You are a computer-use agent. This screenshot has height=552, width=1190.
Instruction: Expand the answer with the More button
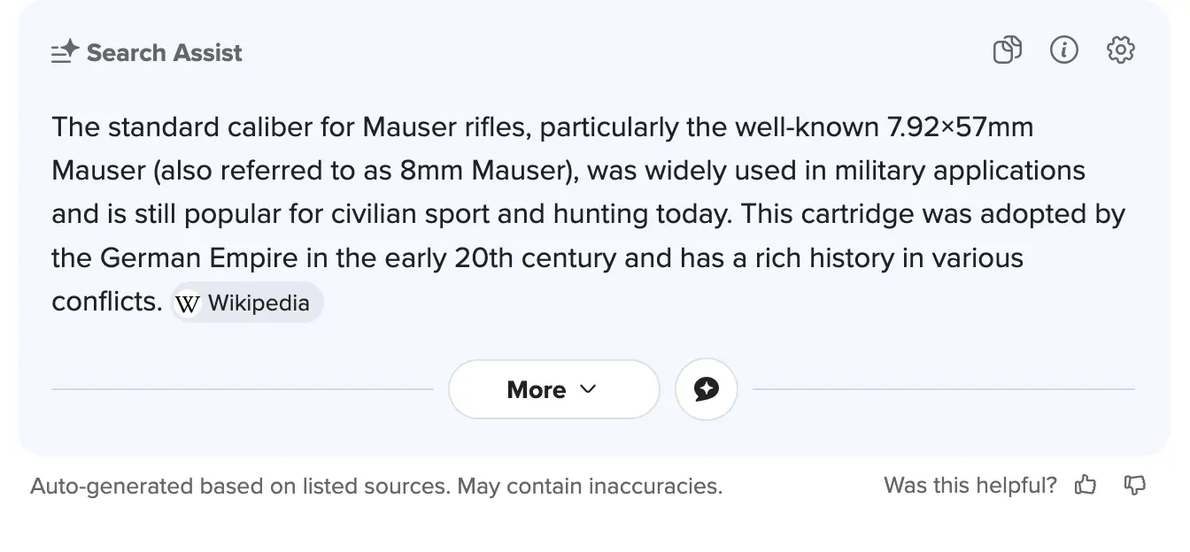(x=537, y=389)
